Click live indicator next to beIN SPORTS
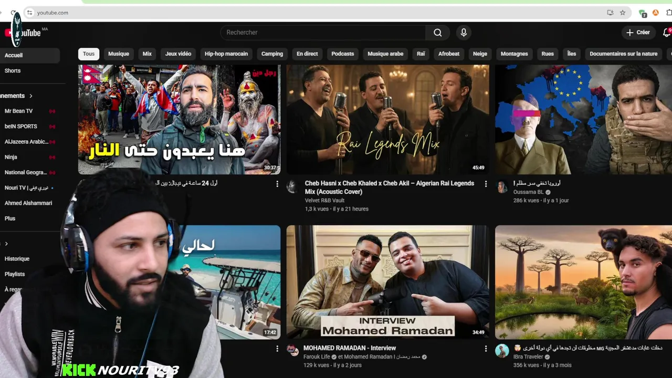The height and width of the screenshot is (378, 672). tap(52, 127)
